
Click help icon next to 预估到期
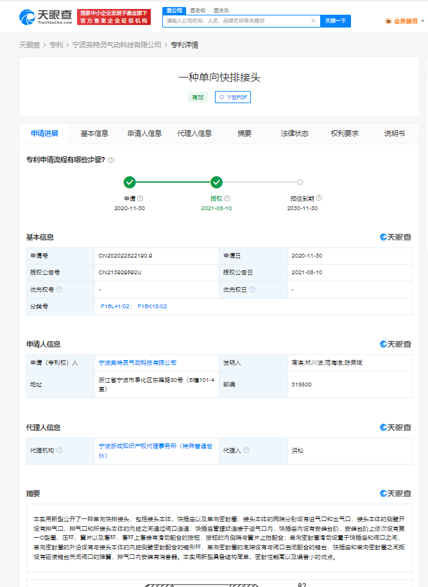(319, 199)
